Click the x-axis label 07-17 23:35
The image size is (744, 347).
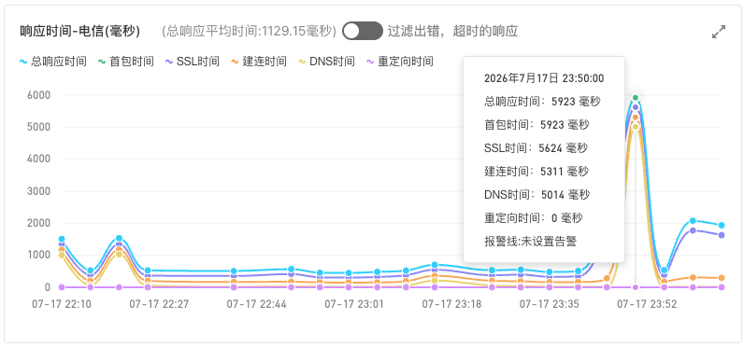549,304
